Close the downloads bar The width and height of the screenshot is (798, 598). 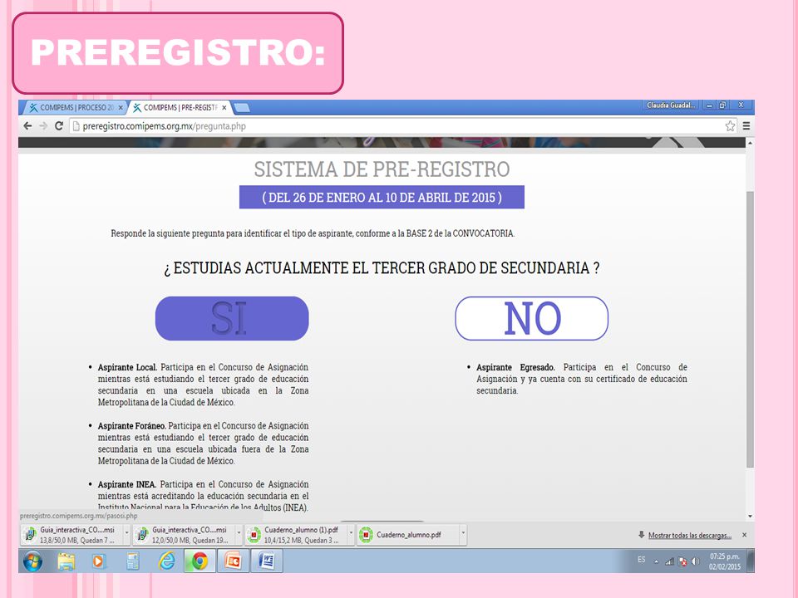[745, 535]
